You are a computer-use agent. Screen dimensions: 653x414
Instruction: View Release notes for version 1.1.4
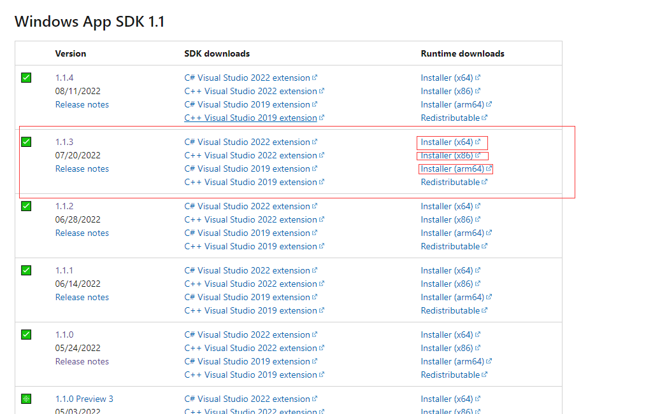click(x=82, y=104)
